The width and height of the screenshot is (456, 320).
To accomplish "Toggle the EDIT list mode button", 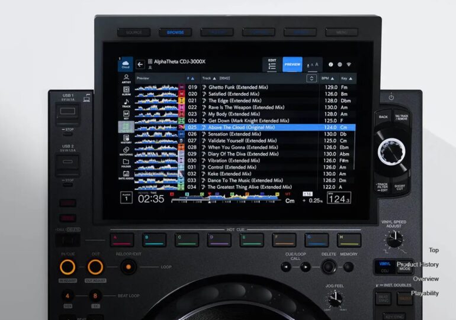I will (x=272, y=64).
